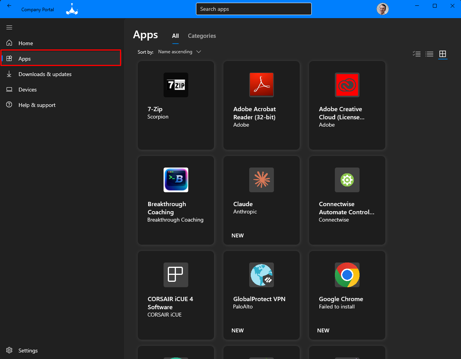The image size is (461, 359).
Task: Switch to grid tile view
Action: click(442, 54)
